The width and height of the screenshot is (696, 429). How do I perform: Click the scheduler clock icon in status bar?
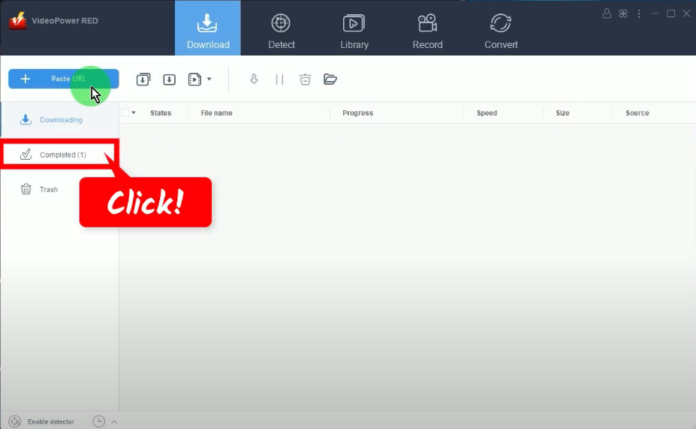point(99,421)
